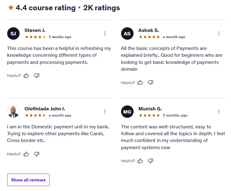
Task: Thumbs up Steven J.'s review
Action: coord(26,76)
